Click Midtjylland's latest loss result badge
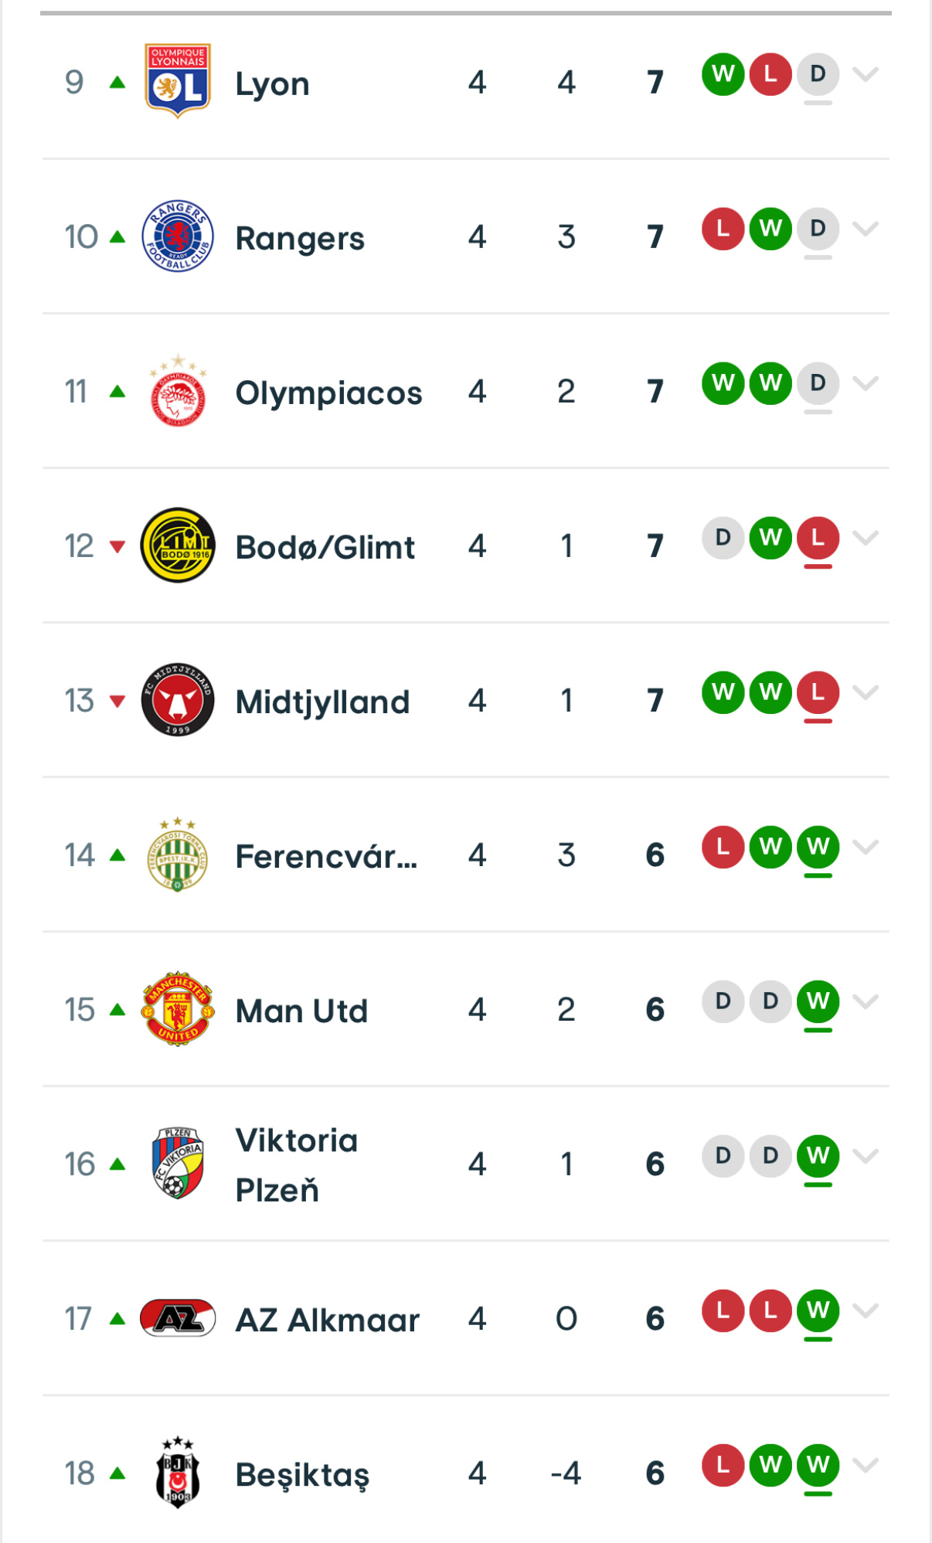This screenshot has height=1543, width=932. click(x=818, y=692)
